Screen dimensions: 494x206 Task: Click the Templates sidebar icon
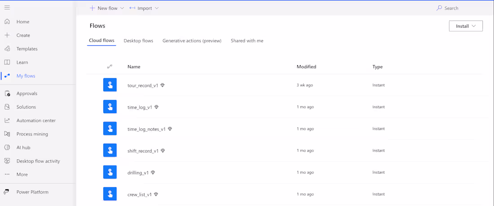pyautogui.click(x=7, y=48)
